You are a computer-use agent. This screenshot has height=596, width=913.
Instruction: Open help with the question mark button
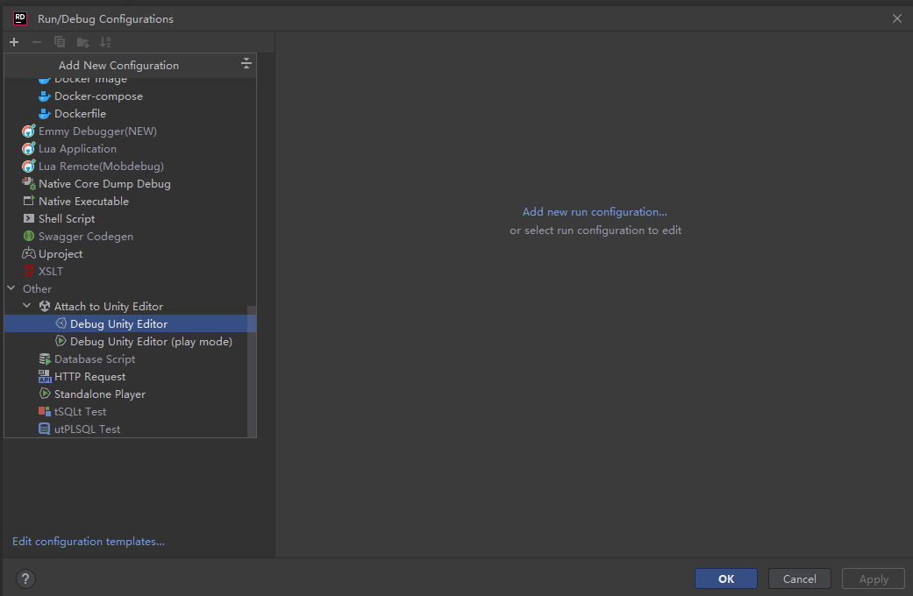[x=25, y=578]
